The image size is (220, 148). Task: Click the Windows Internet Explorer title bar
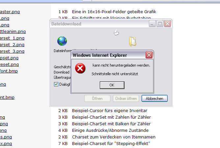108,55
